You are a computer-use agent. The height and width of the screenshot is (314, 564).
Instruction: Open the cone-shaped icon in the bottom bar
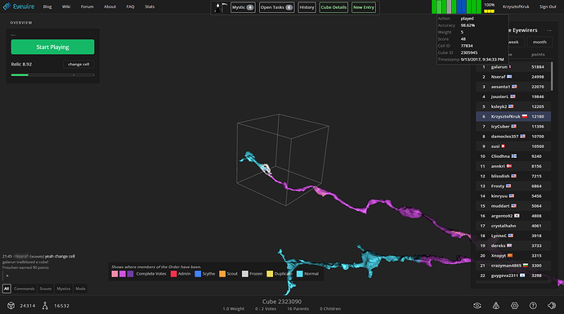[x=496, y=306]
